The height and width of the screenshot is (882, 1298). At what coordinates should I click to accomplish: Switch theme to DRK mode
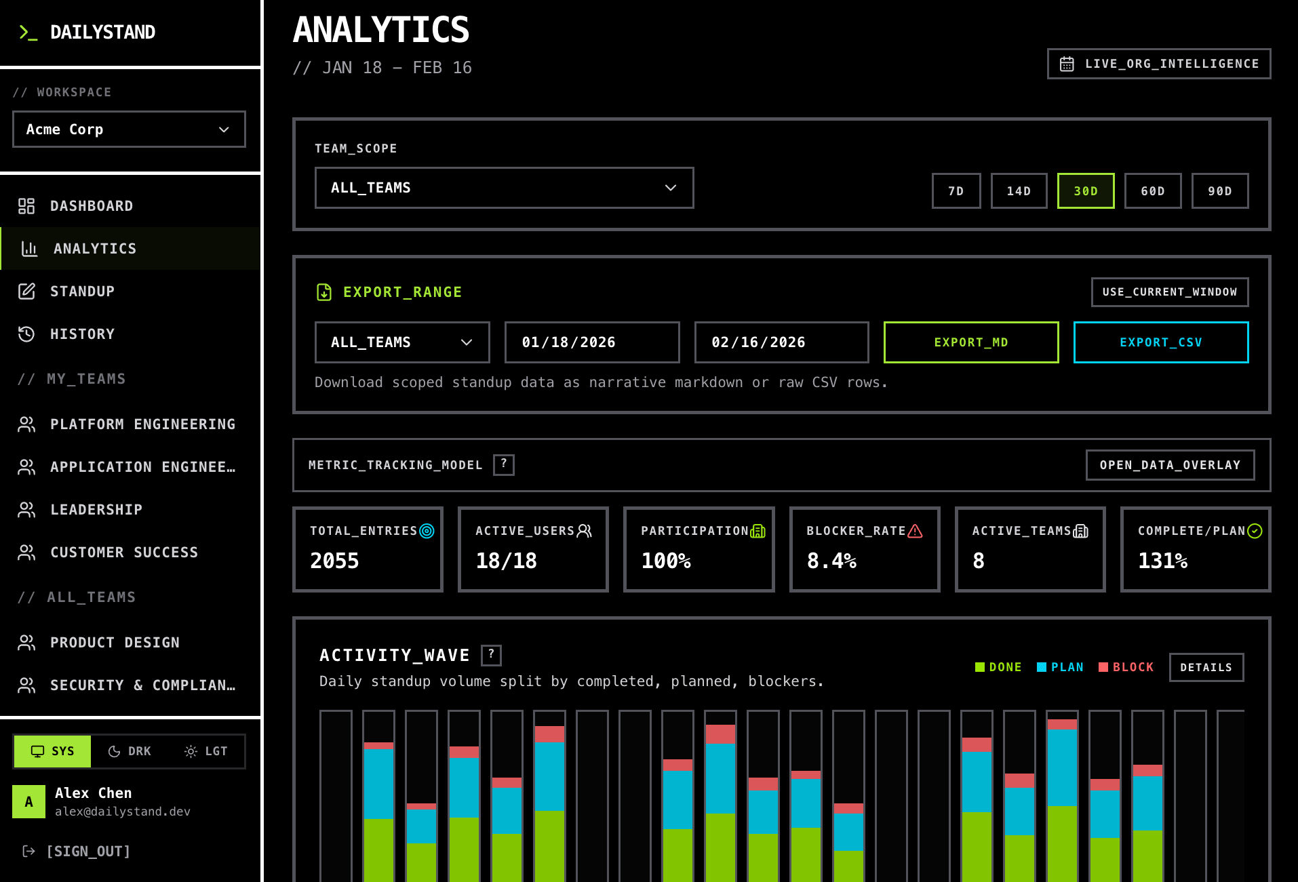(129, 751)
